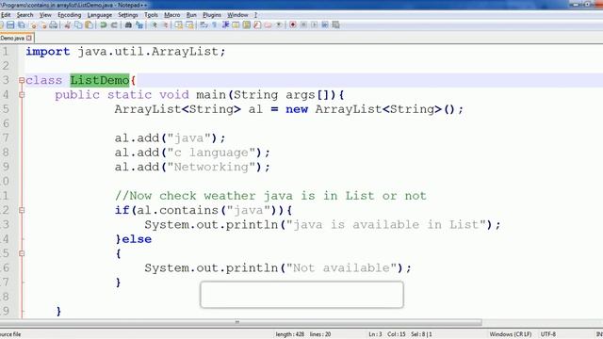
Task: Click the println "Not available" line
Action: [x=278, y=267]
